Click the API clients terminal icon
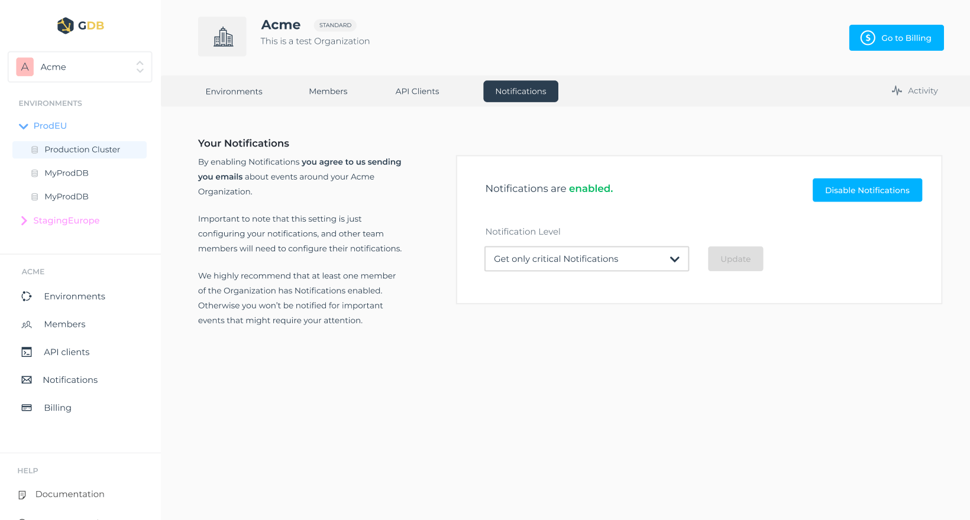 point(27,352)
